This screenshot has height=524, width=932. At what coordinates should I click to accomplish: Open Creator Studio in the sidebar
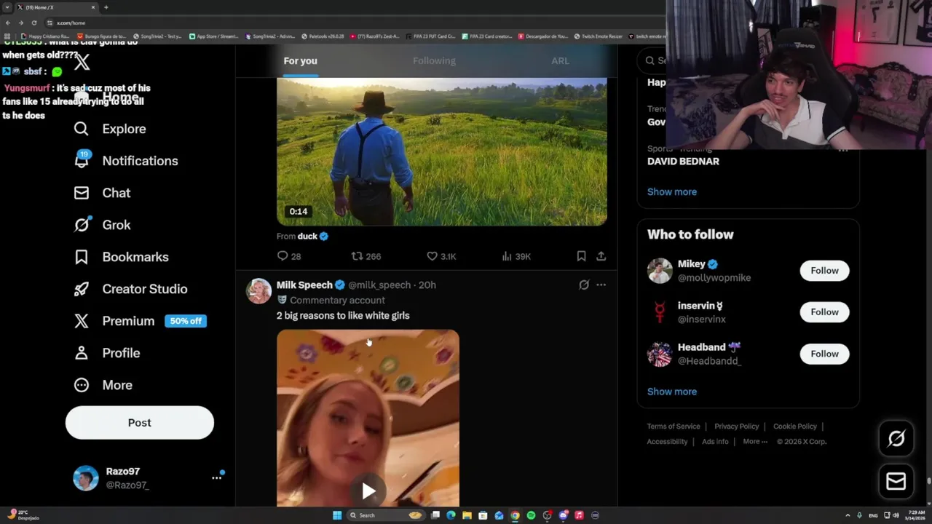130,289
